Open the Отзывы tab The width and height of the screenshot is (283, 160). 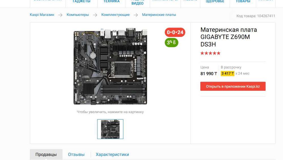pos(76,154)
